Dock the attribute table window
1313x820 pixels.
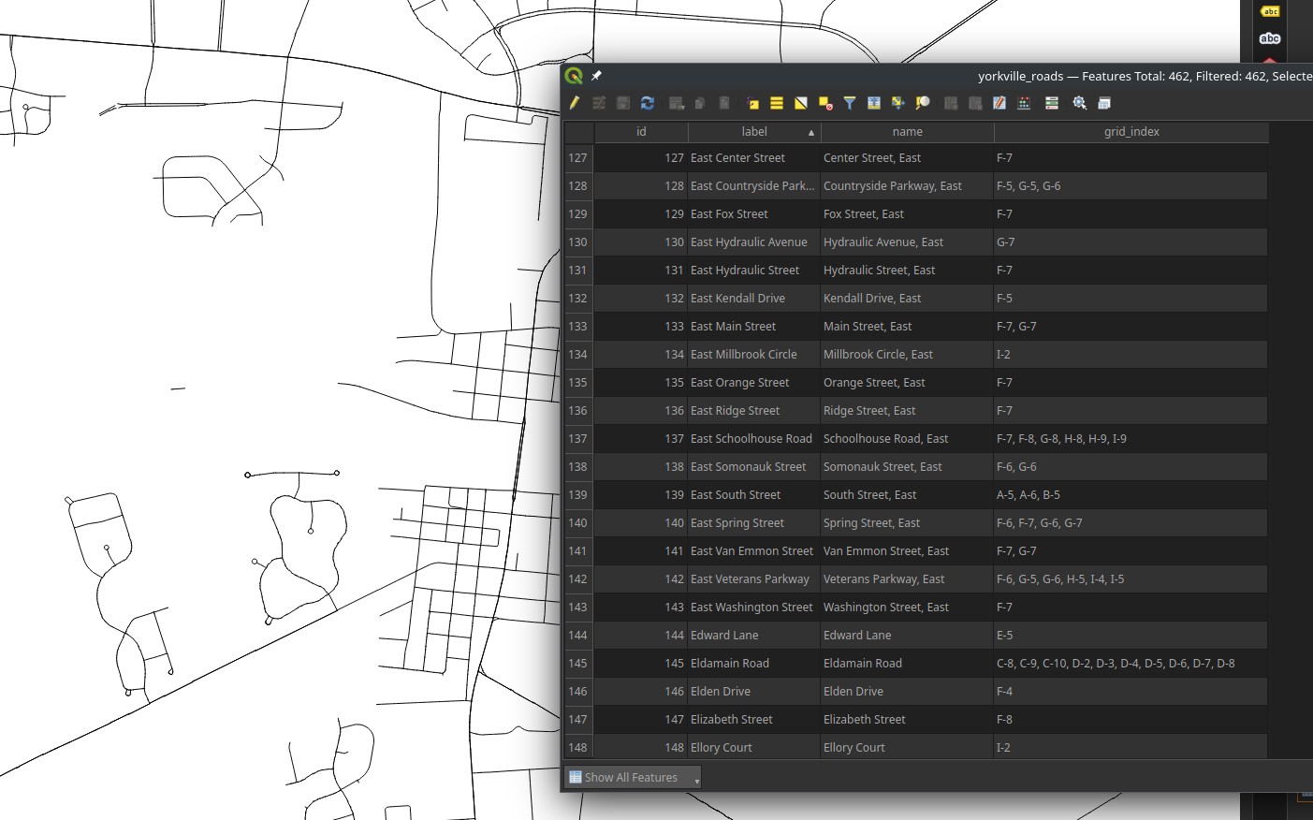(x=1104, y=103)
